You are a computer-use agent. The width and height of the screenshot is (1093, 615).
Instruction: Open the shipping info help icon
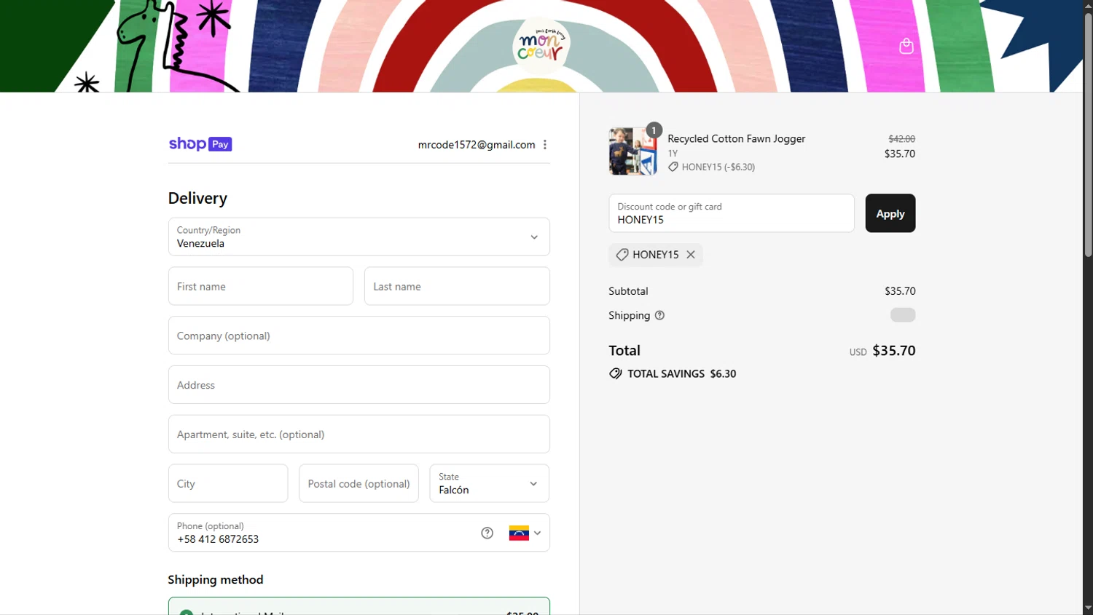pyautogui.click(x=659, y=315)
